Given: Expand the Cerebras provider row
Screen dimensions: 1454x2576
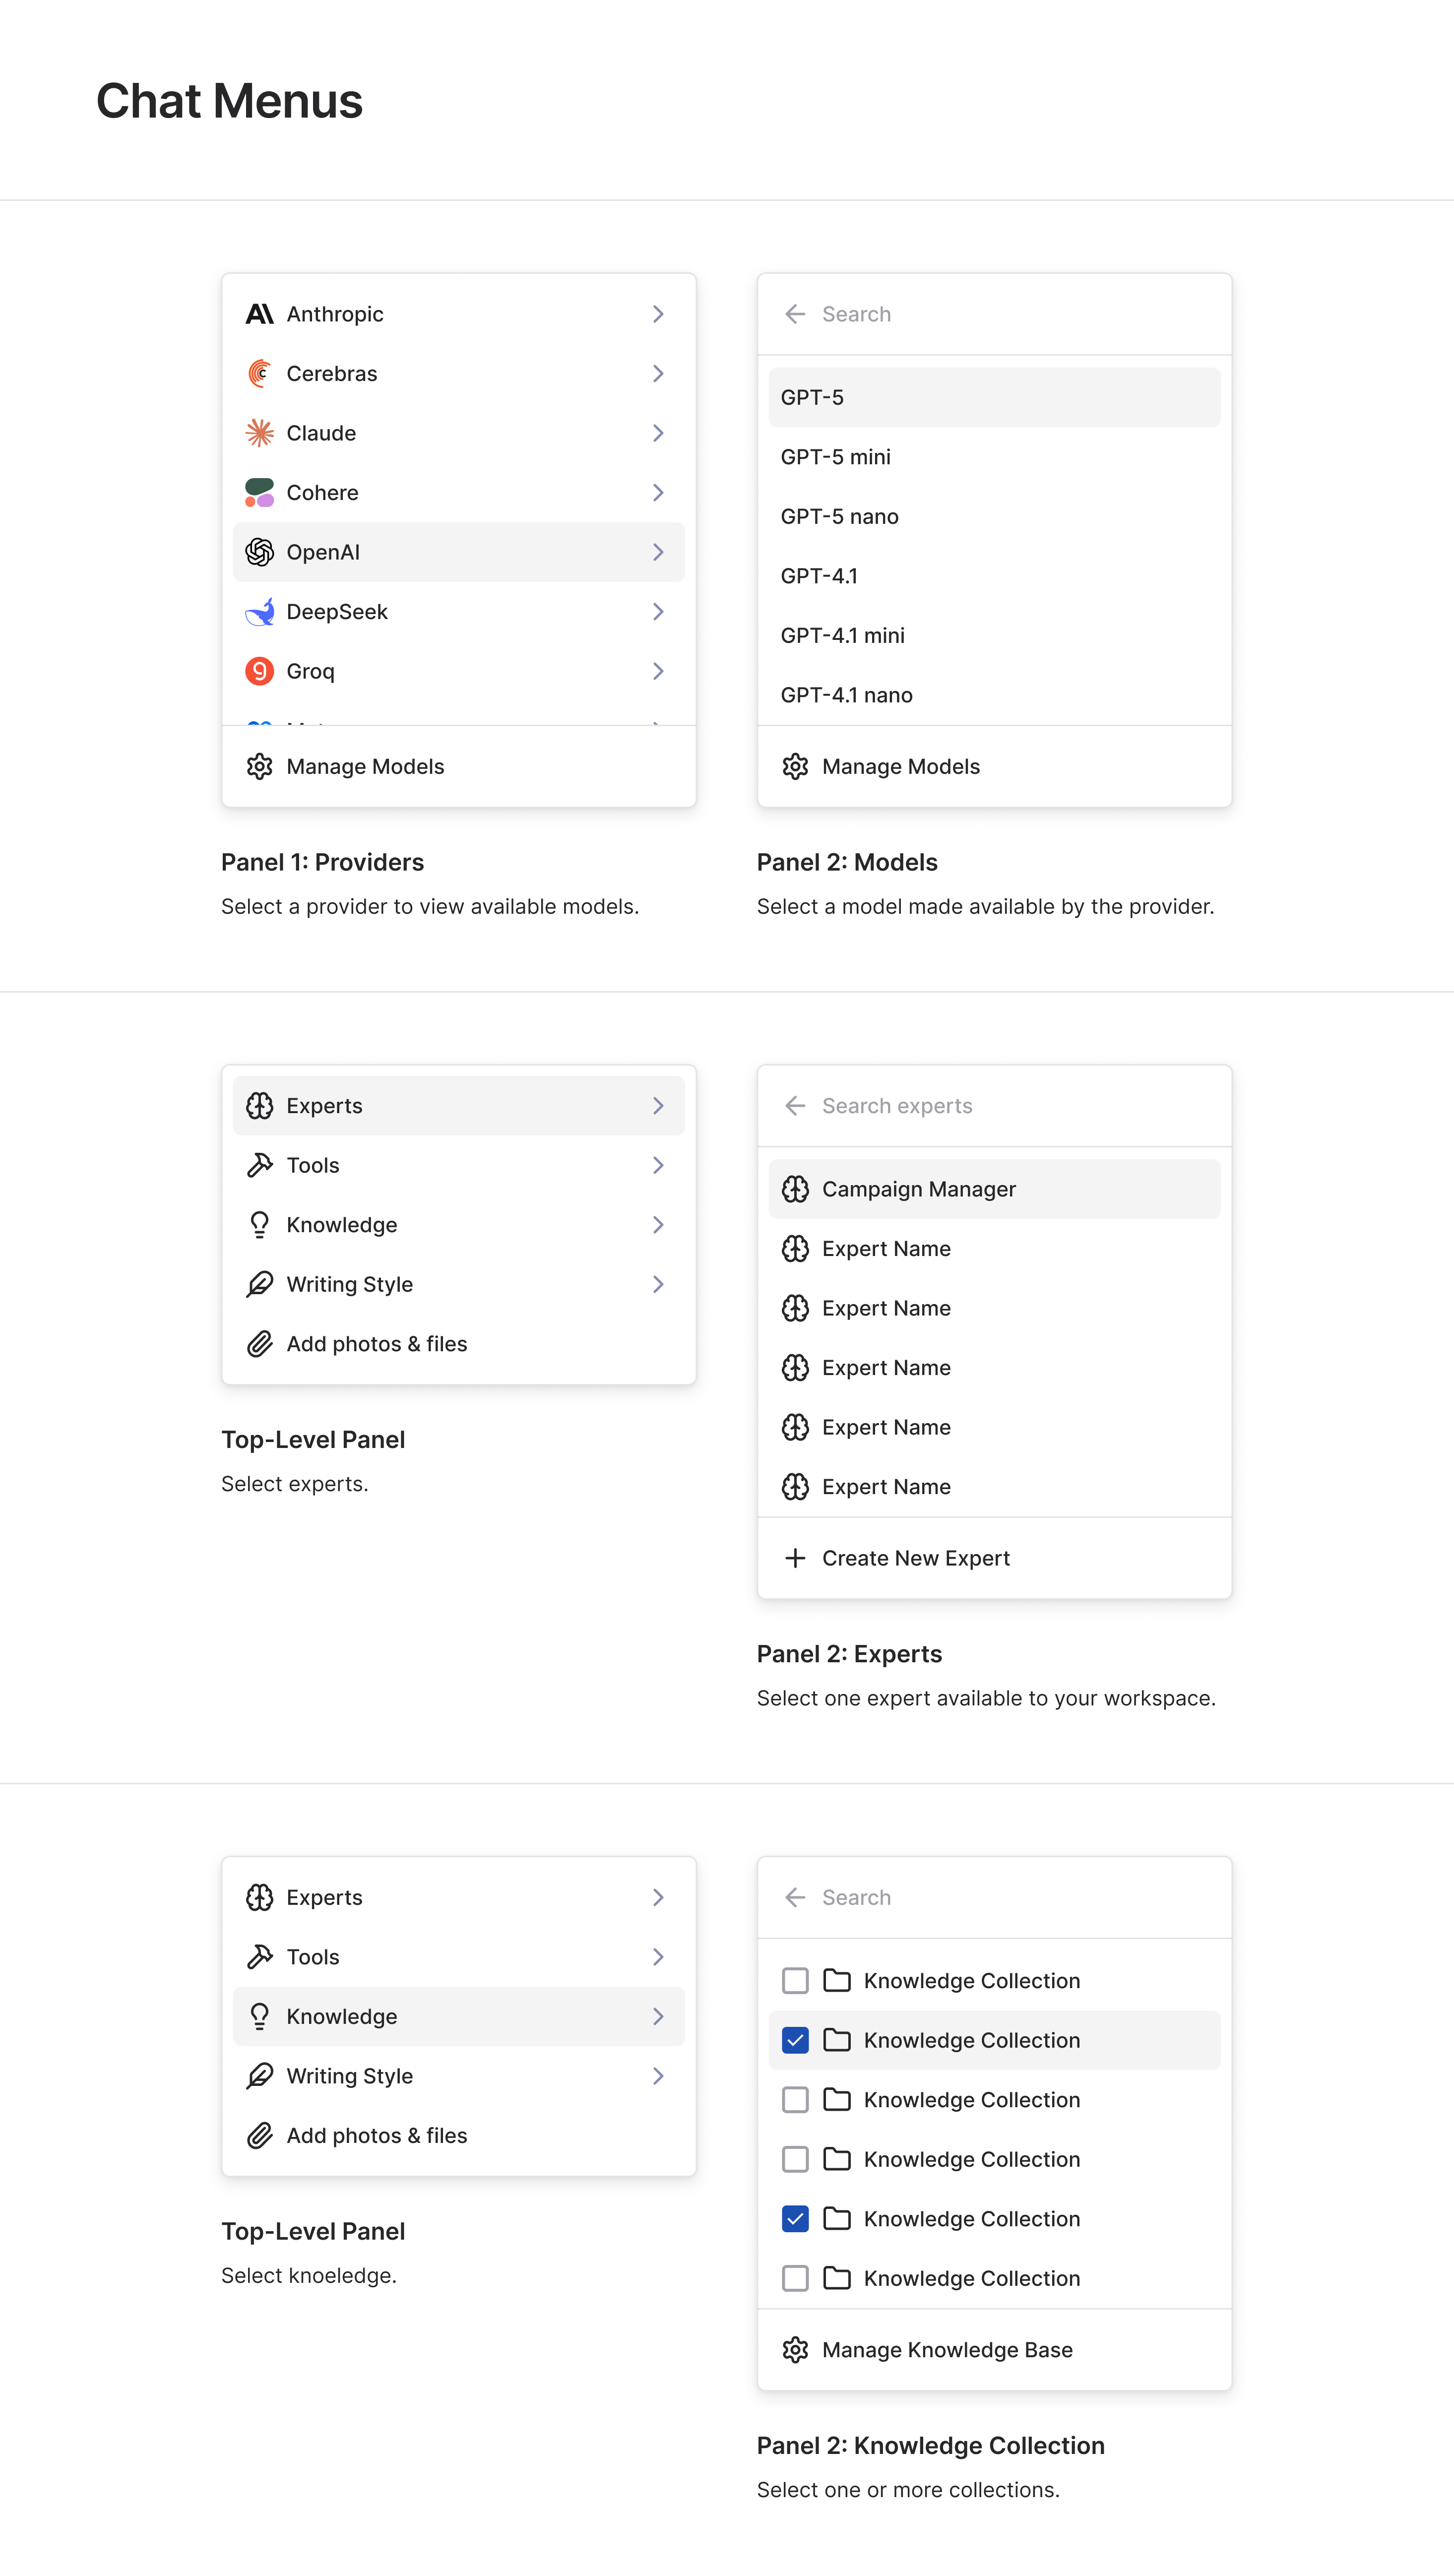Looking at the screenshot, I should point(658,373).
